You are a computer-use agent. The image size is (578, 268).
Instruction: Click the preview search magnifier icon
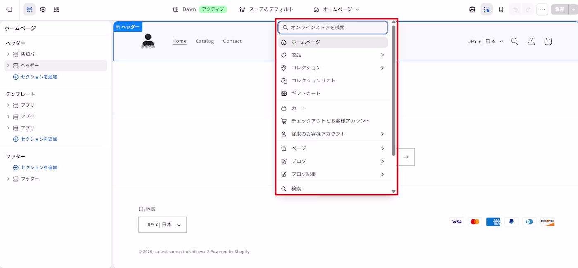[514, 41]
